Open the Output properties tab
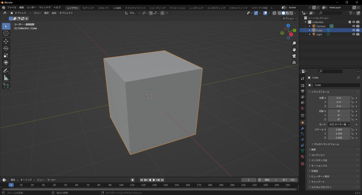This screenshot has width=362, height=195. [303, 91]
